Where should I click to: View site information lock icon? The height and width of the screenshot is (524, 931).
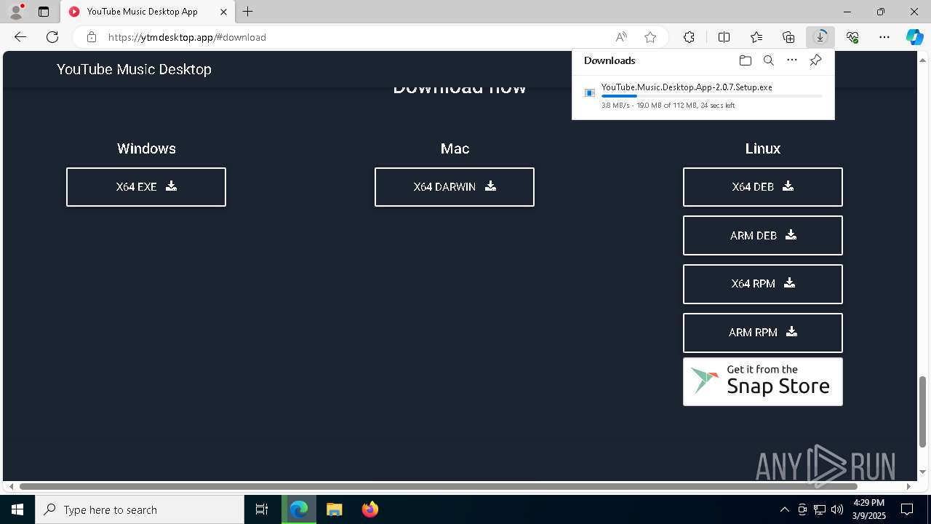pos(91,37)
